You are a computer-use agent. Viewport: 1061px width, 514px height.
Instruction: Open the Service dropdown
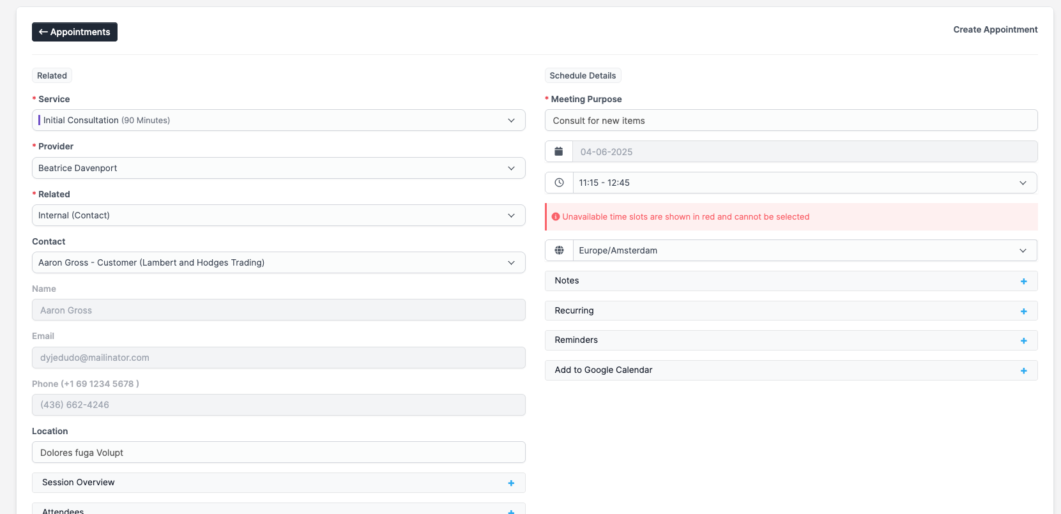(279, 120)
